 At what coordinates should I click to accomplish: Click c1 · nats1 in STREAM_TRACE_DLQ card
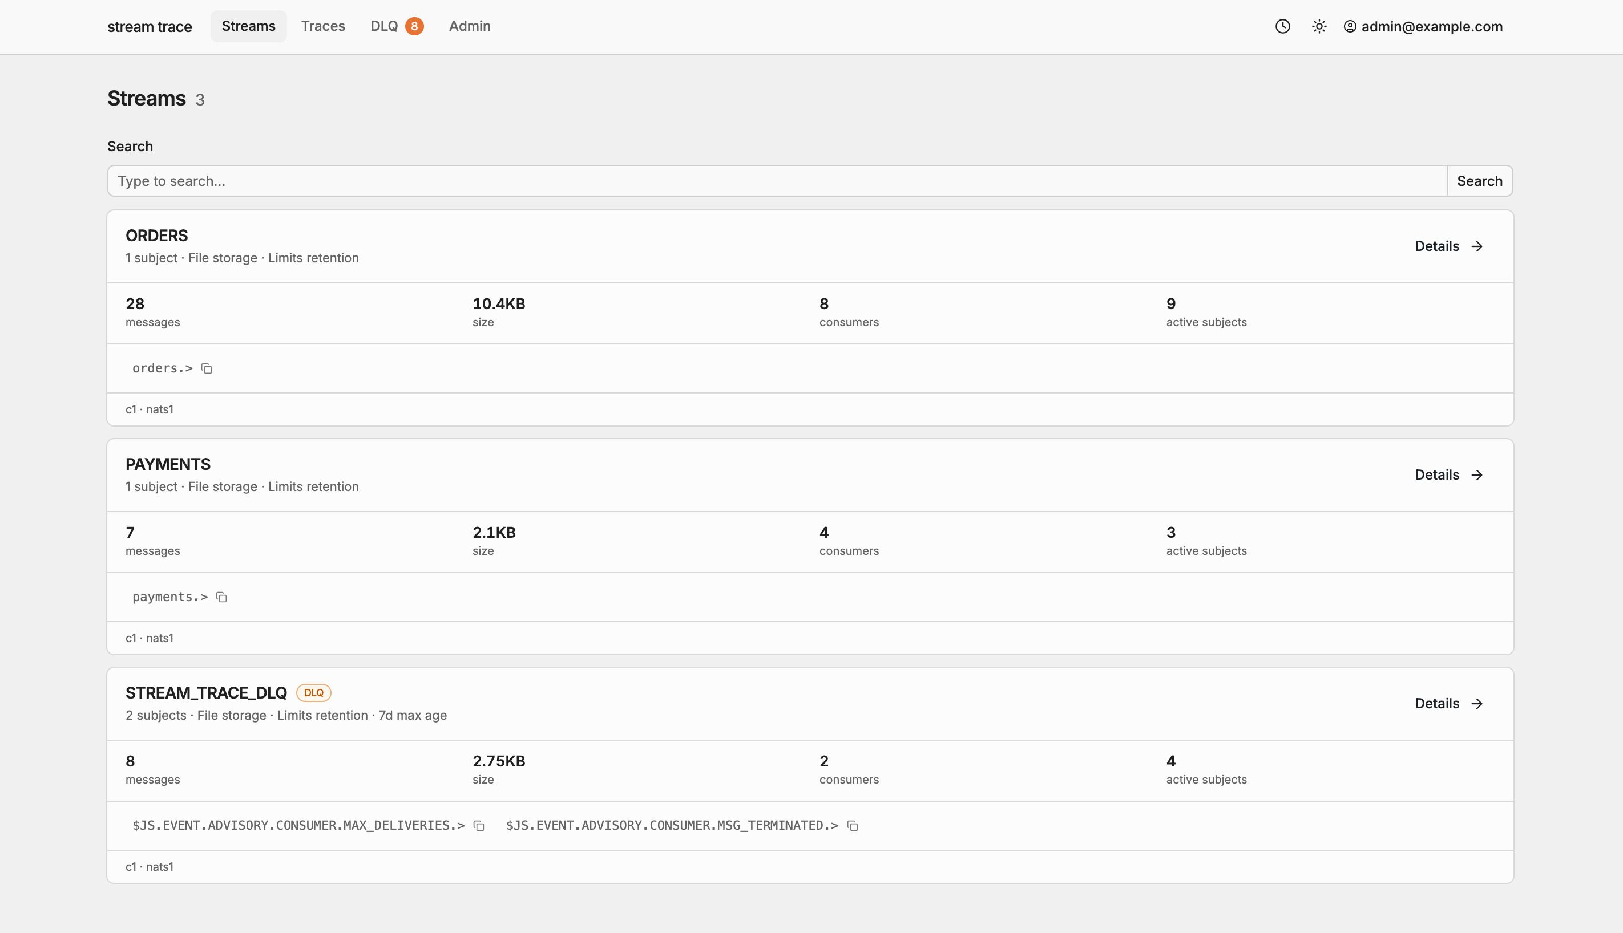(150, 867)
